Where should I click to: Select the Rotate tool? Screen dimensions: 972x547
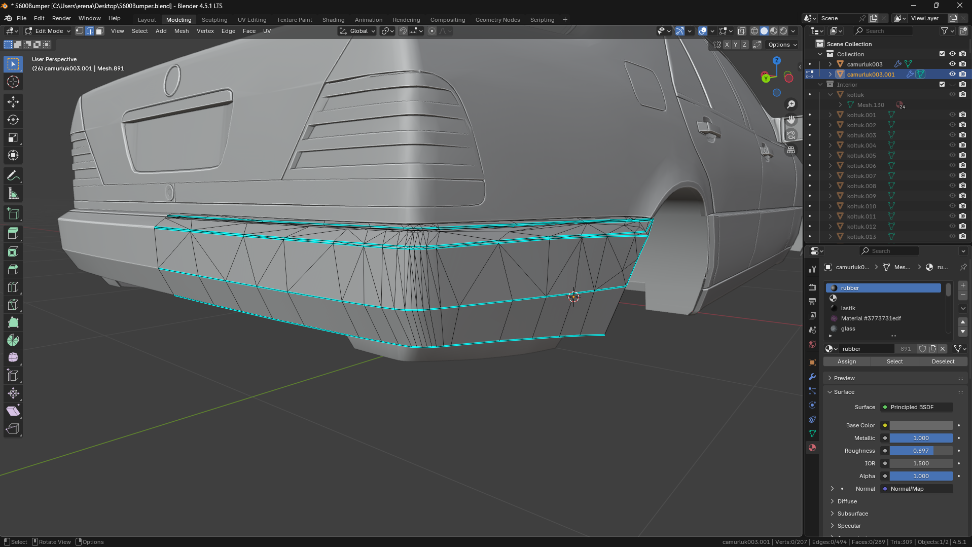(x=13, y=120)
